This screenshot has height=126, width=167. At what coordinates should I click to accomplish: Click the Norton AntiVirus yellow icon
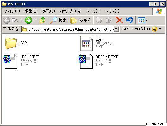tap(155, 29)
